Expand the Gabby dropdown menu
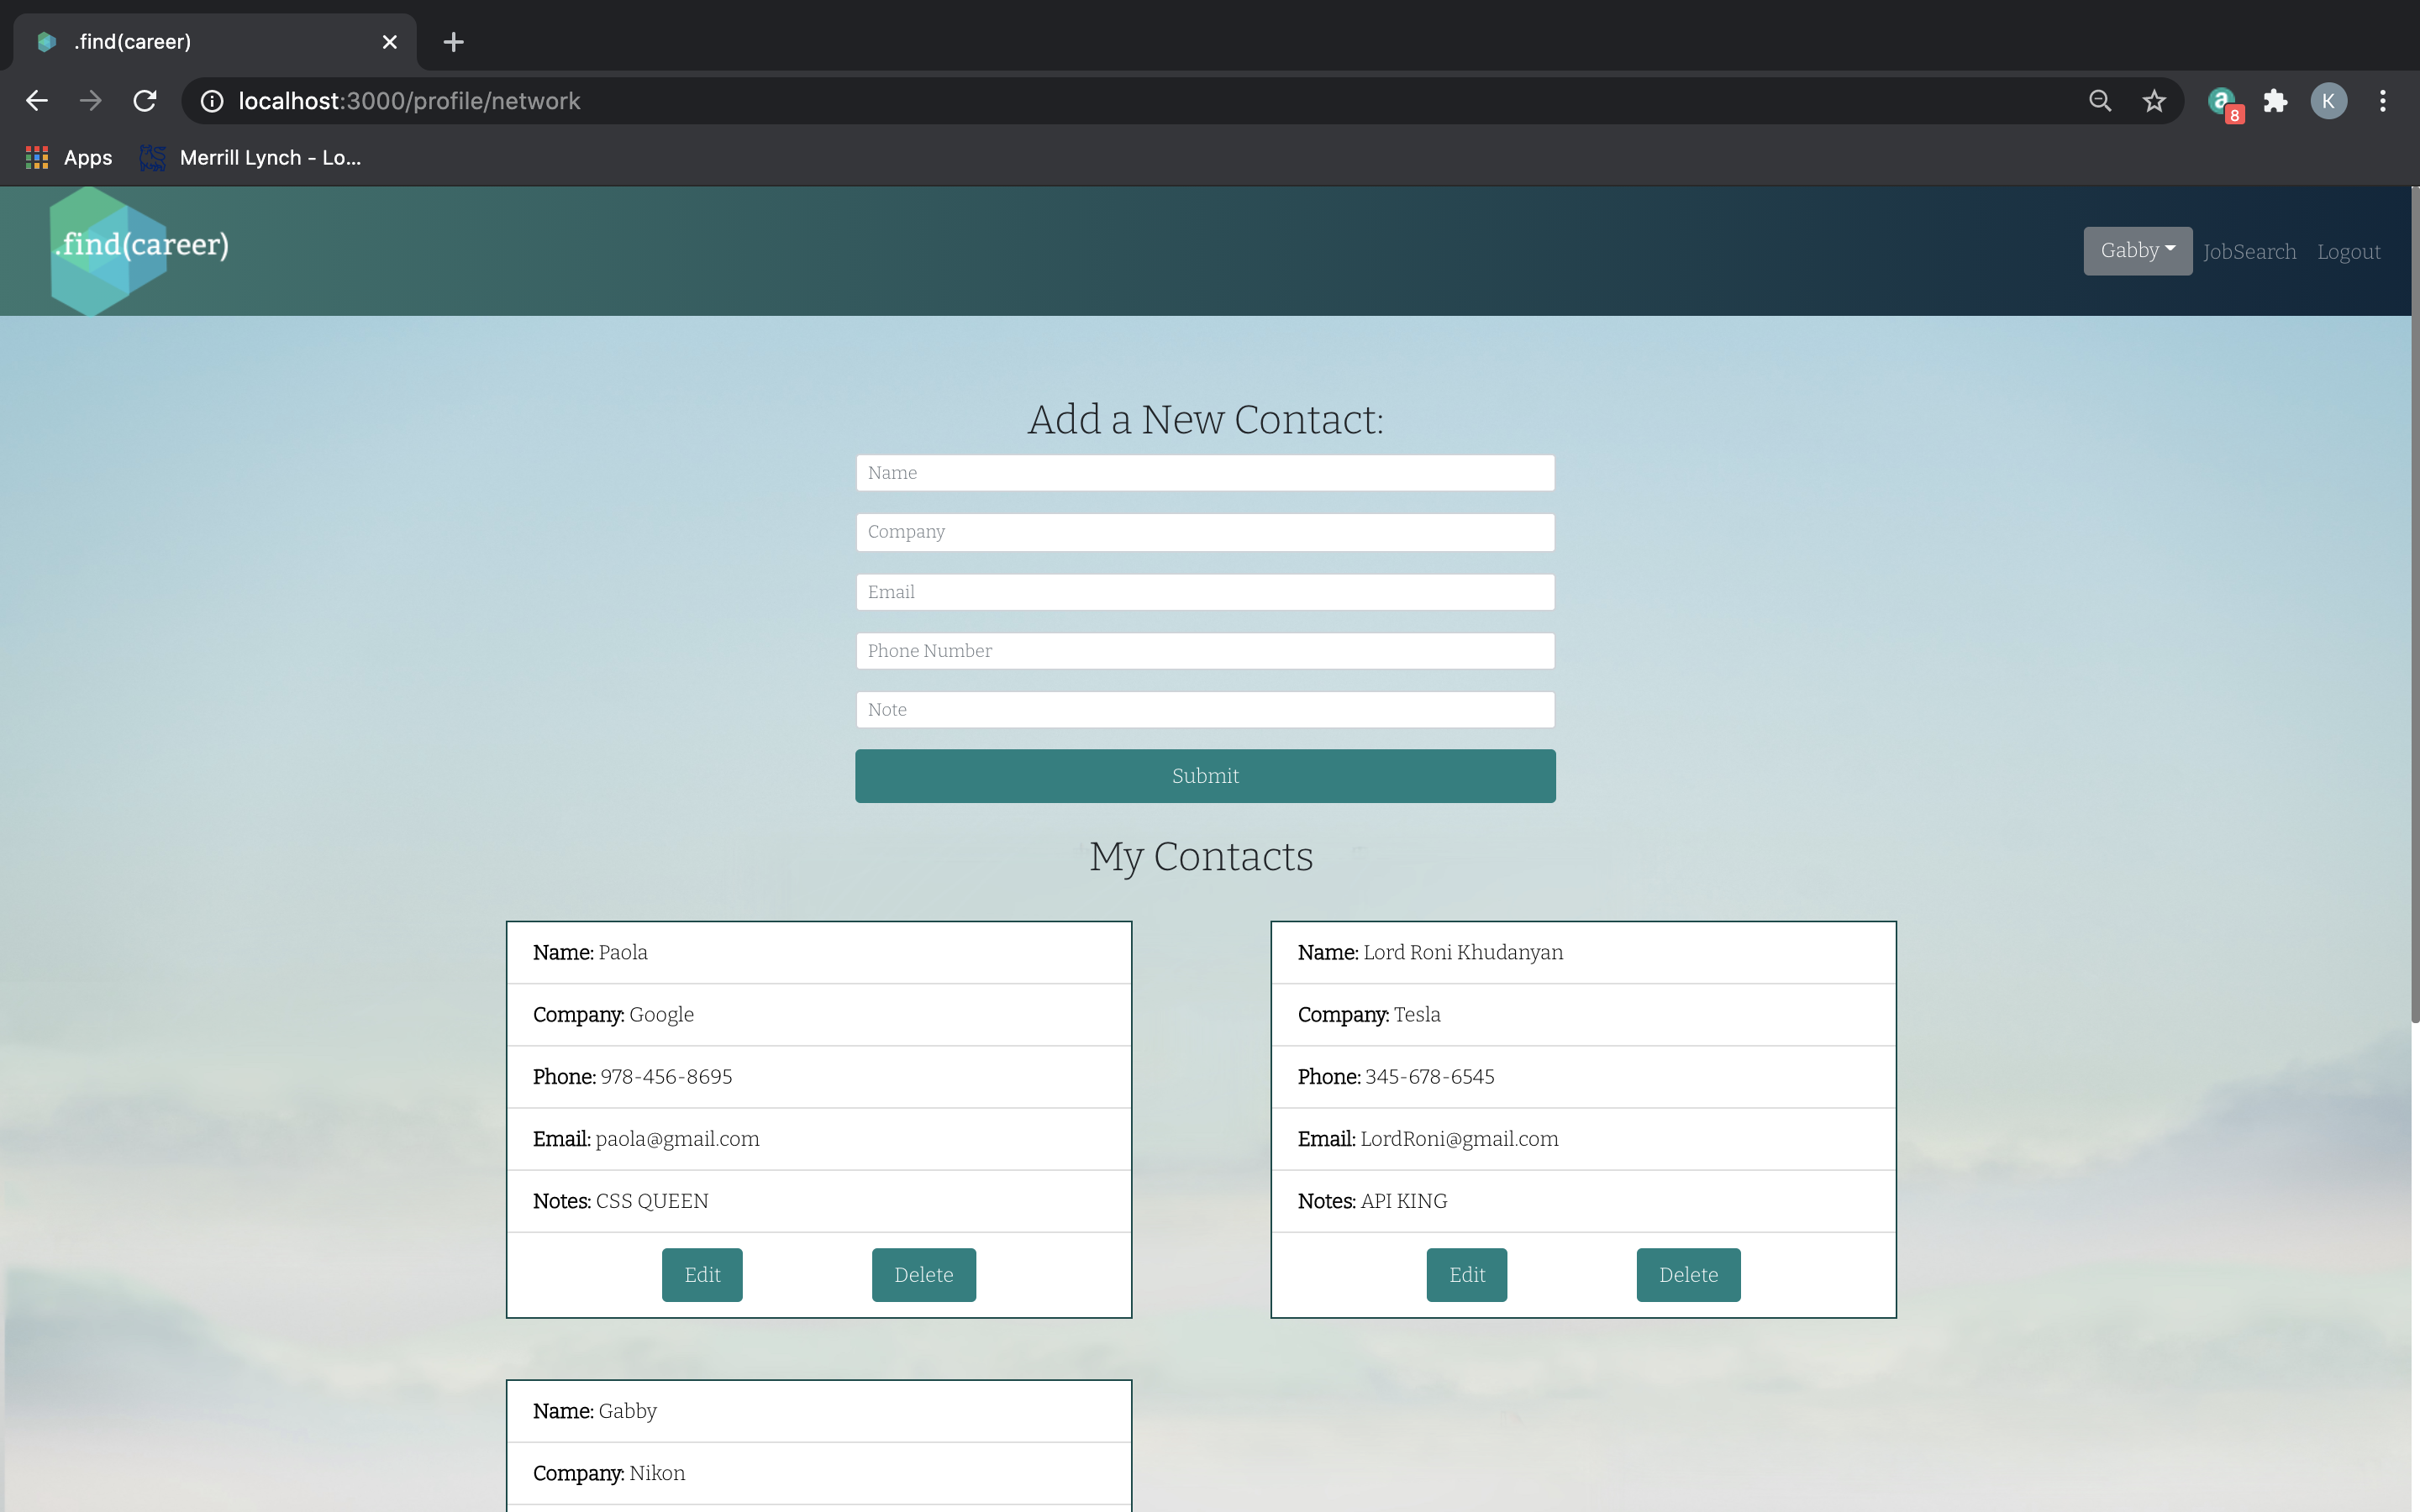 tap(2137, 251)
